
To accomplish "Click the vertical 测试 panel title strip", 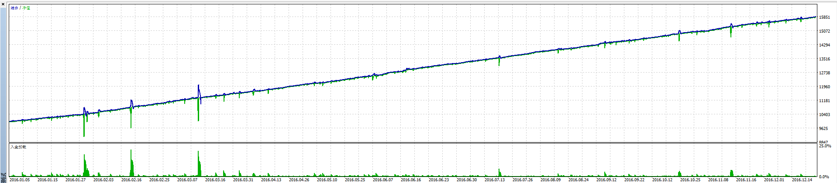I will click(x=3, y=177).
